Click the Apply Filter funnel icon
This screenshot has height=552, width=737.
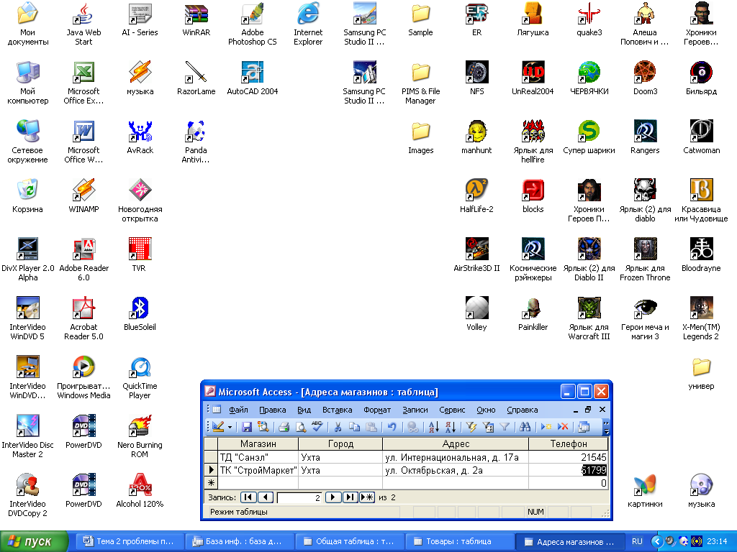coord(505,427)
